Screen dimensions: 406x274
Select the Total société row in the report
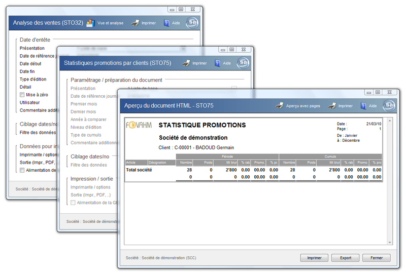139,170
